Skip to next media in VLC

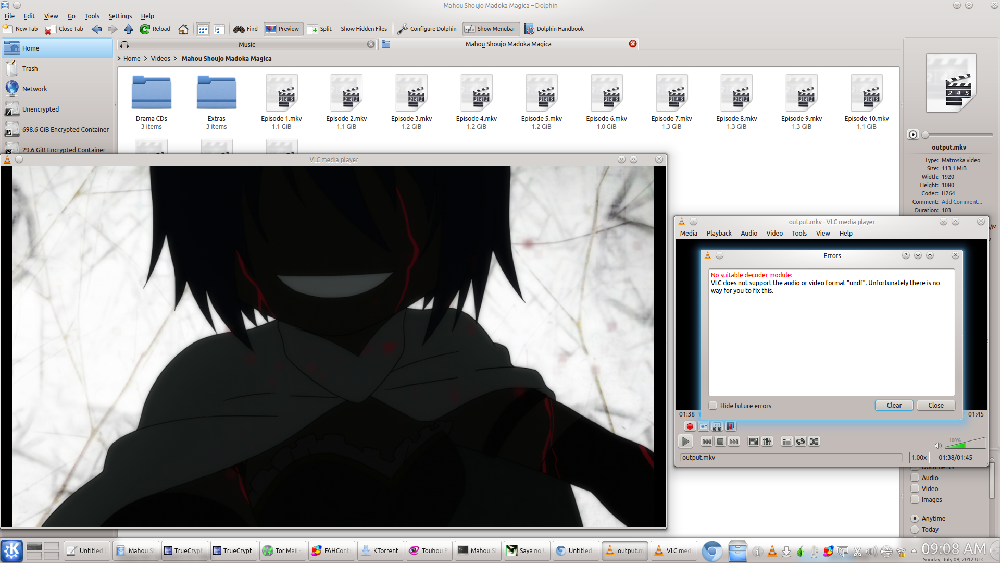(x=734, y=442)
